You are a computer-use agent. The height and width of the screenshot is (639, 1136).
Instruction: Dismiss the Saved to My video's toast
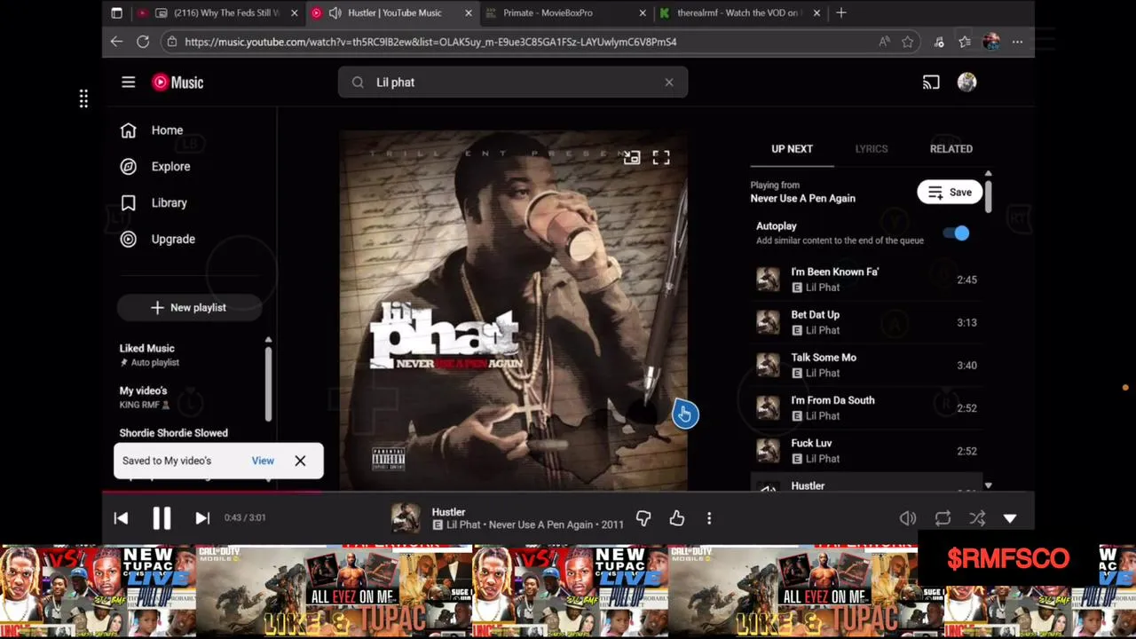click(x=300, y=461)
